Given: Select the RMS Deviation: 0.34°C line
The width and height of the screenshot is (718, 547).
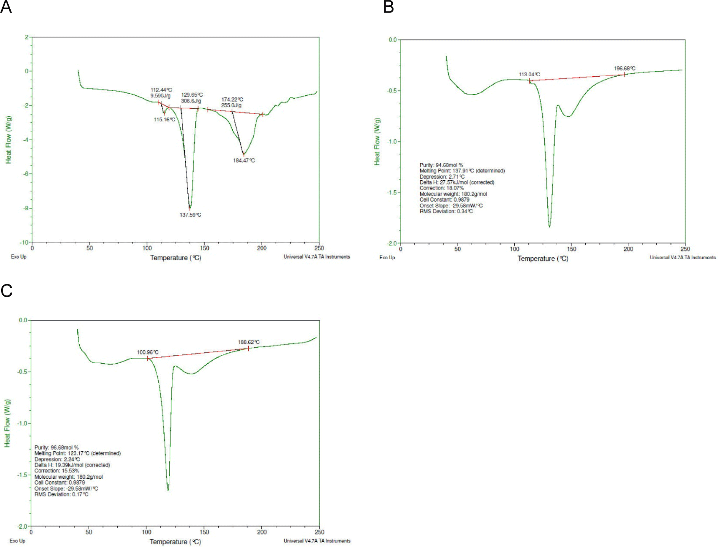Looking at the screenshot, I should point(446,212).
